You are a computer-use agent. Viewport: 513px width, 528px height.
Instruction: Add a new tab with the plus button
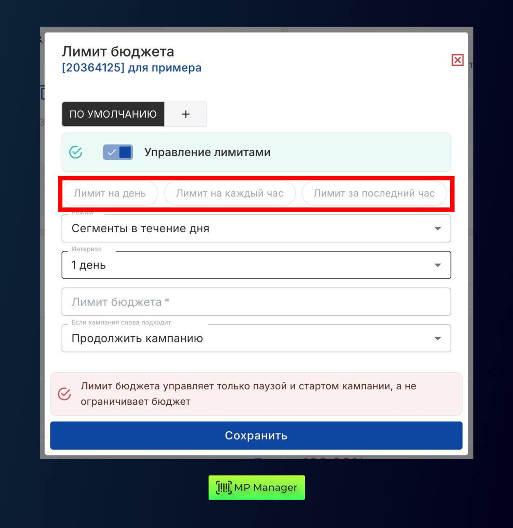186,114
